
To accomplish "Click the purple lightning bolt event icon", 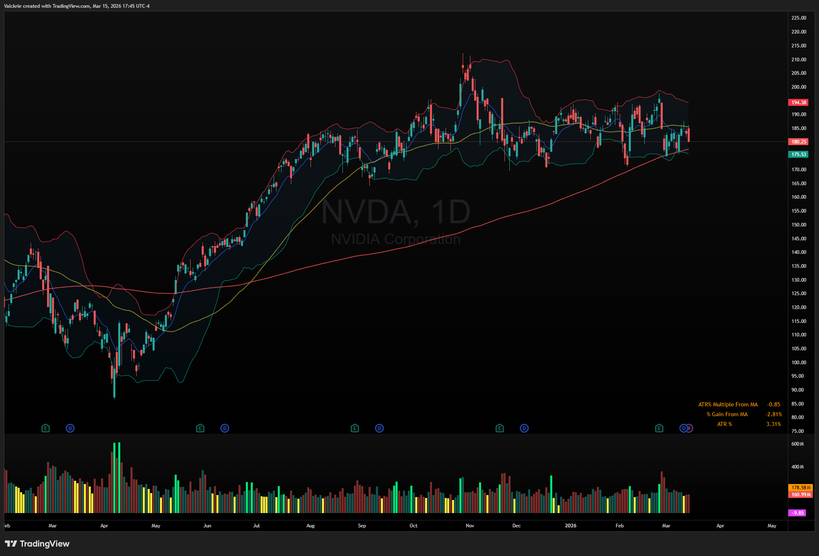I will [690, 428].
